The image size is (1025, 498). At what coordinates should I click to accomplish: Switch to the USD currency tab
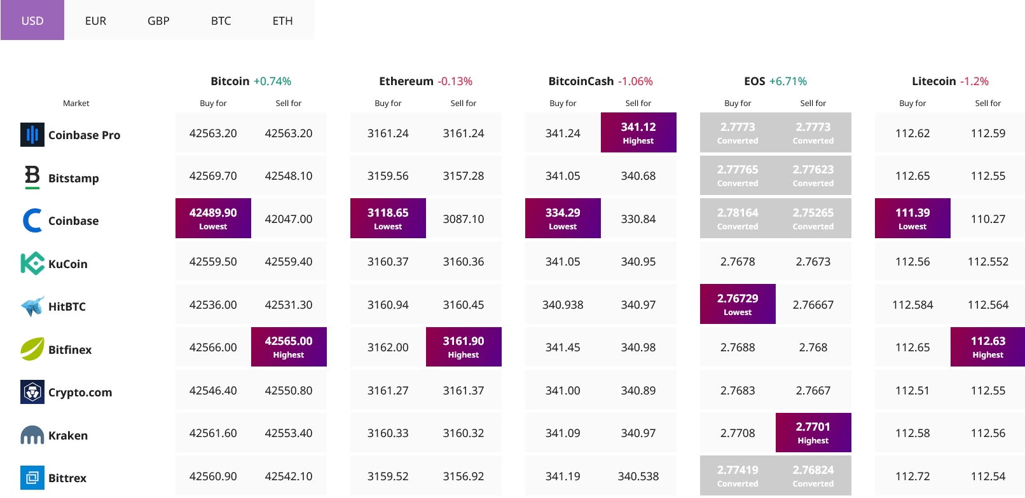(x=32, y=20)
